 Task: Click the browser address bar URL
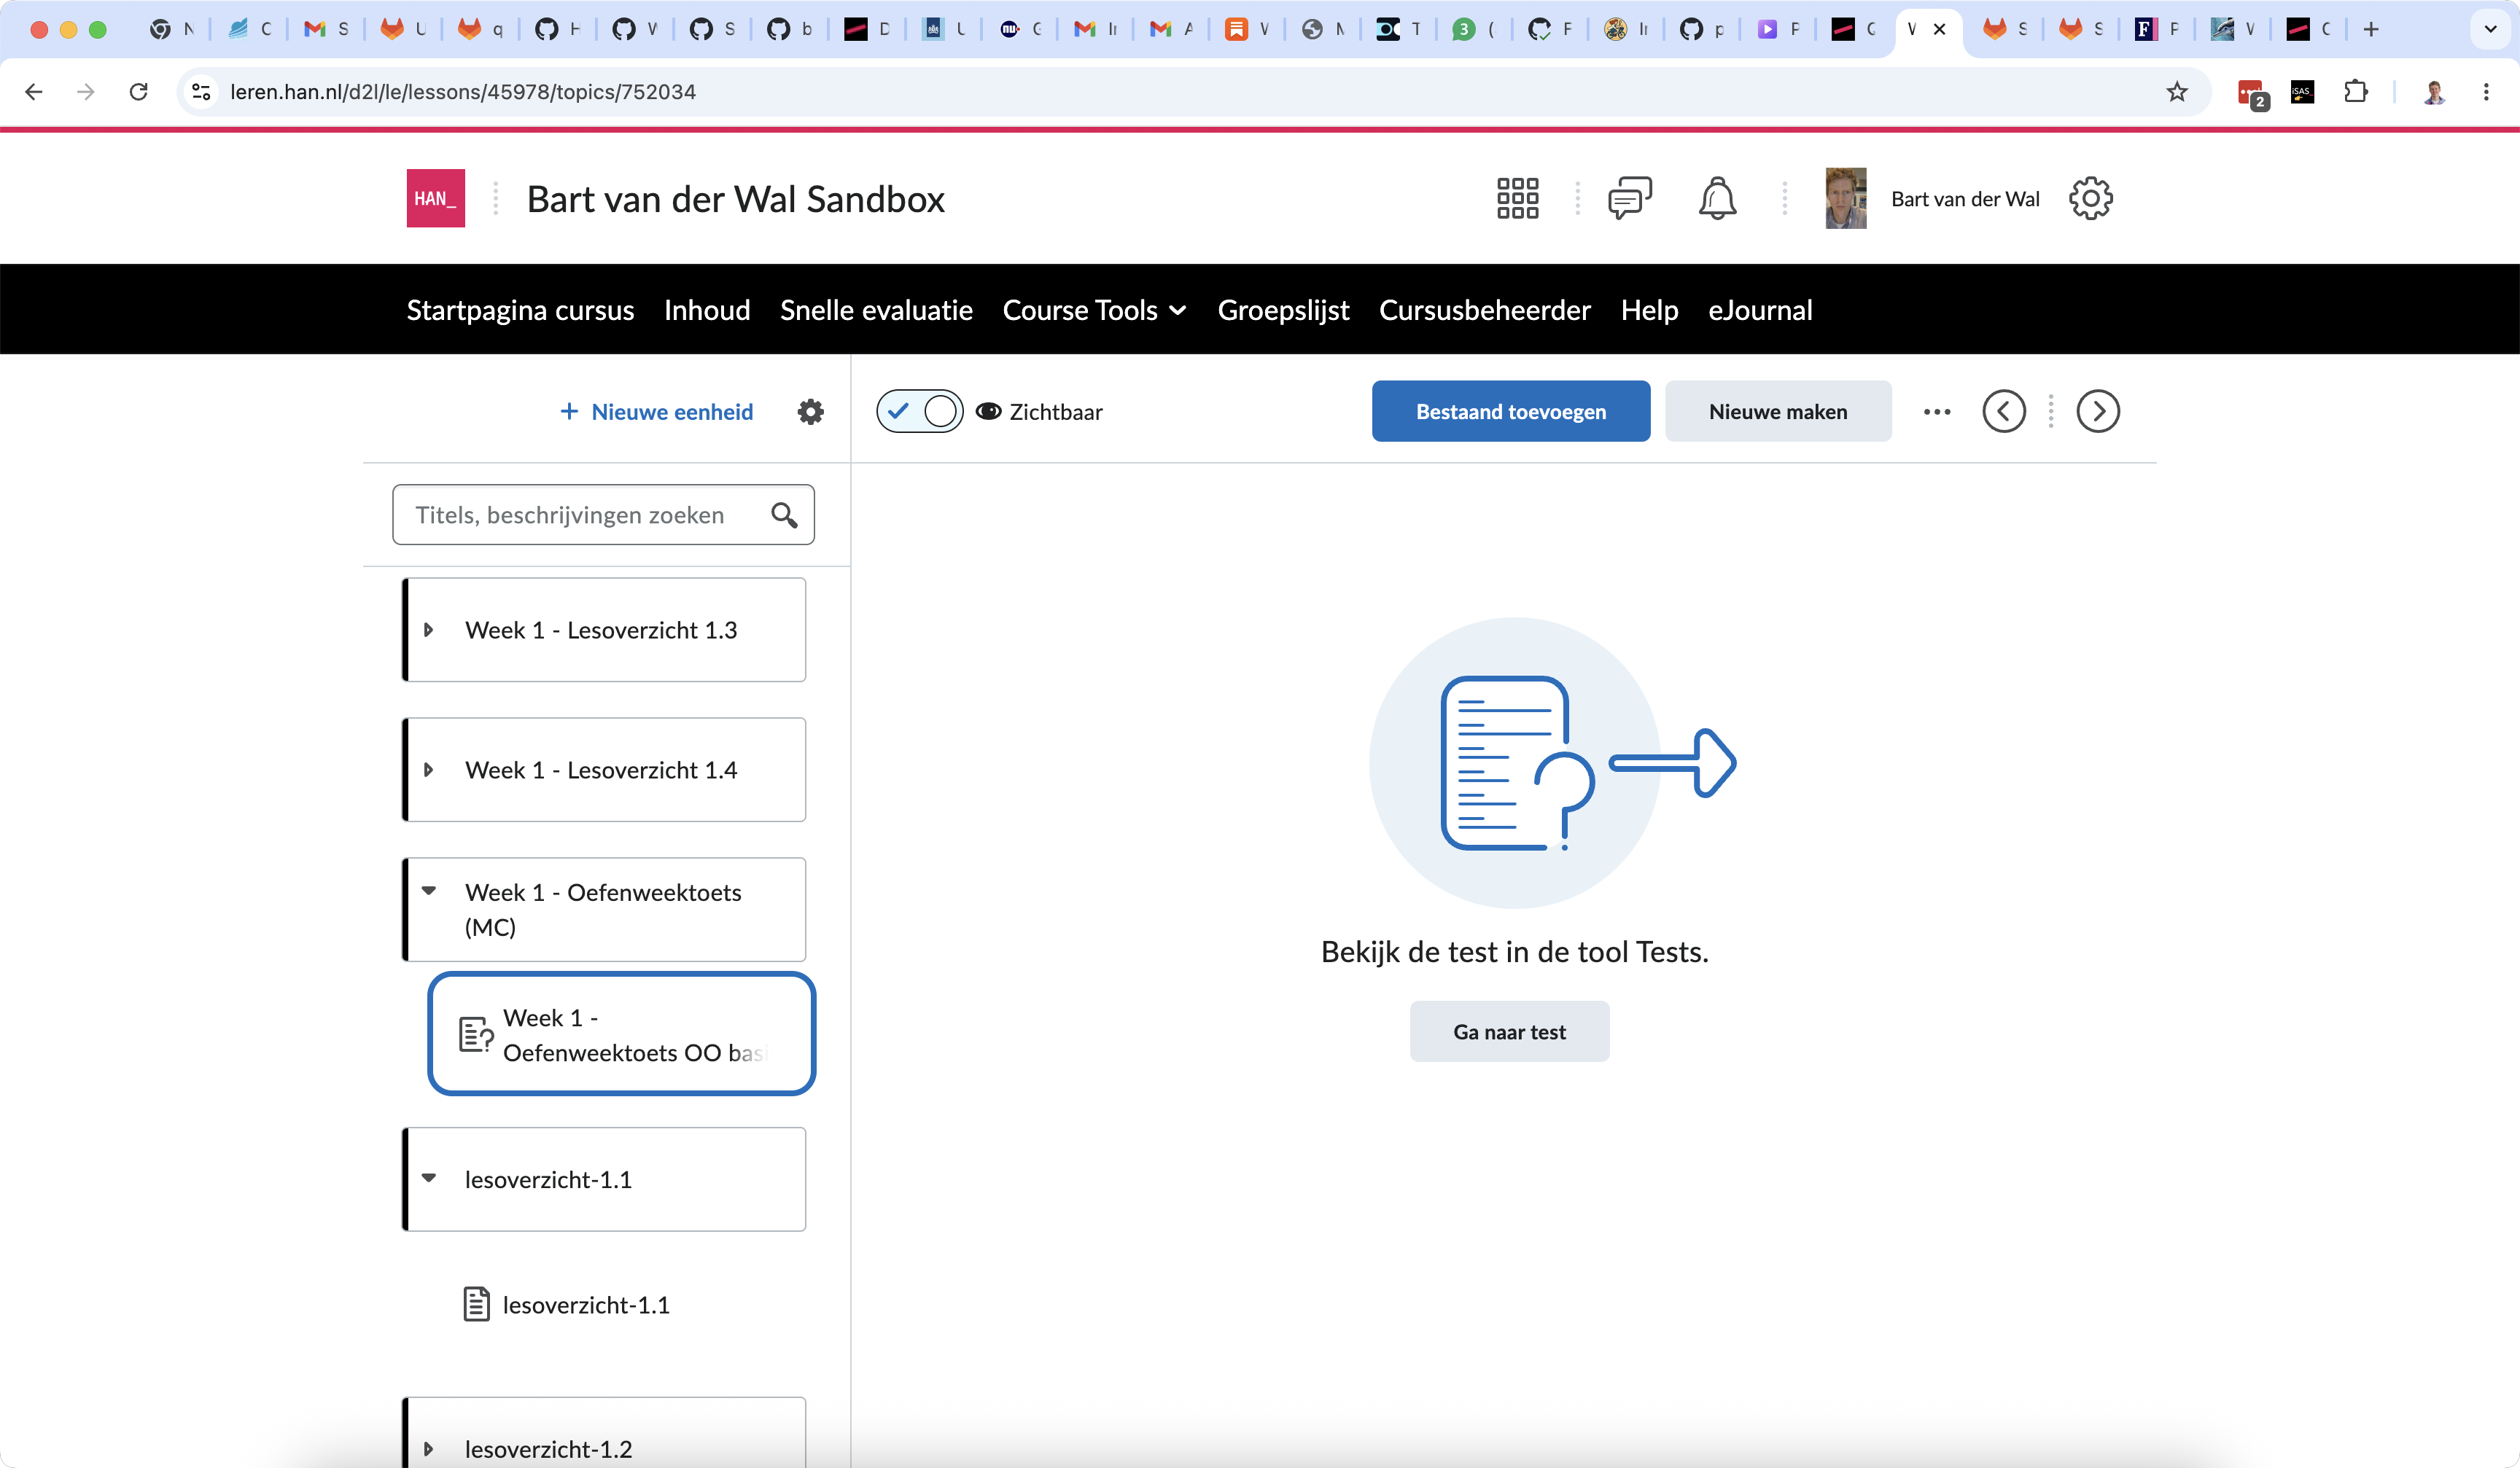pyautogui.click(x=463, y=92)
